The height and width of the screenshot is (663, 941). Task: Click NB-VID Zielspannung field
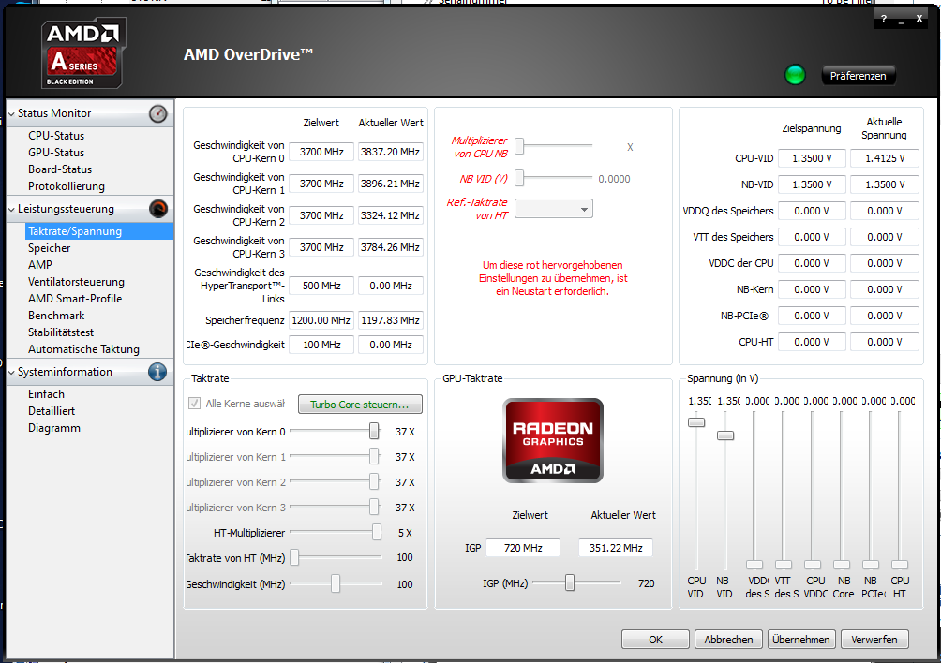[x=812, y=184]
